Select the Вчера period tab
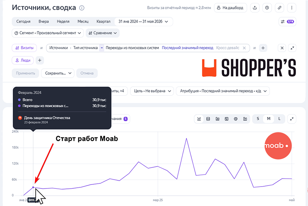This screenshot has height=206, width=308. [x=44, y=22]
